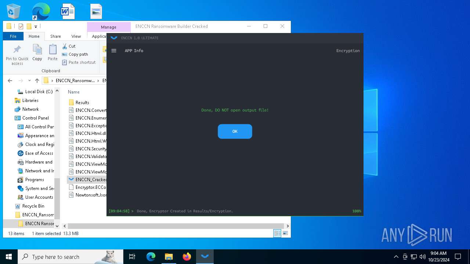Select Programs in navigation pane
470x264 pixels.
click(x=31, y=180)
